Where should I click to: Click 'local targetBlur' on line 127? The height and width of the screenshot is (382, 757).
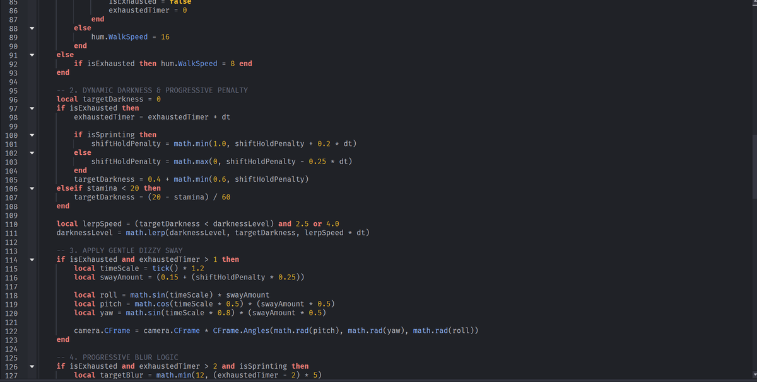coord(109,375)
